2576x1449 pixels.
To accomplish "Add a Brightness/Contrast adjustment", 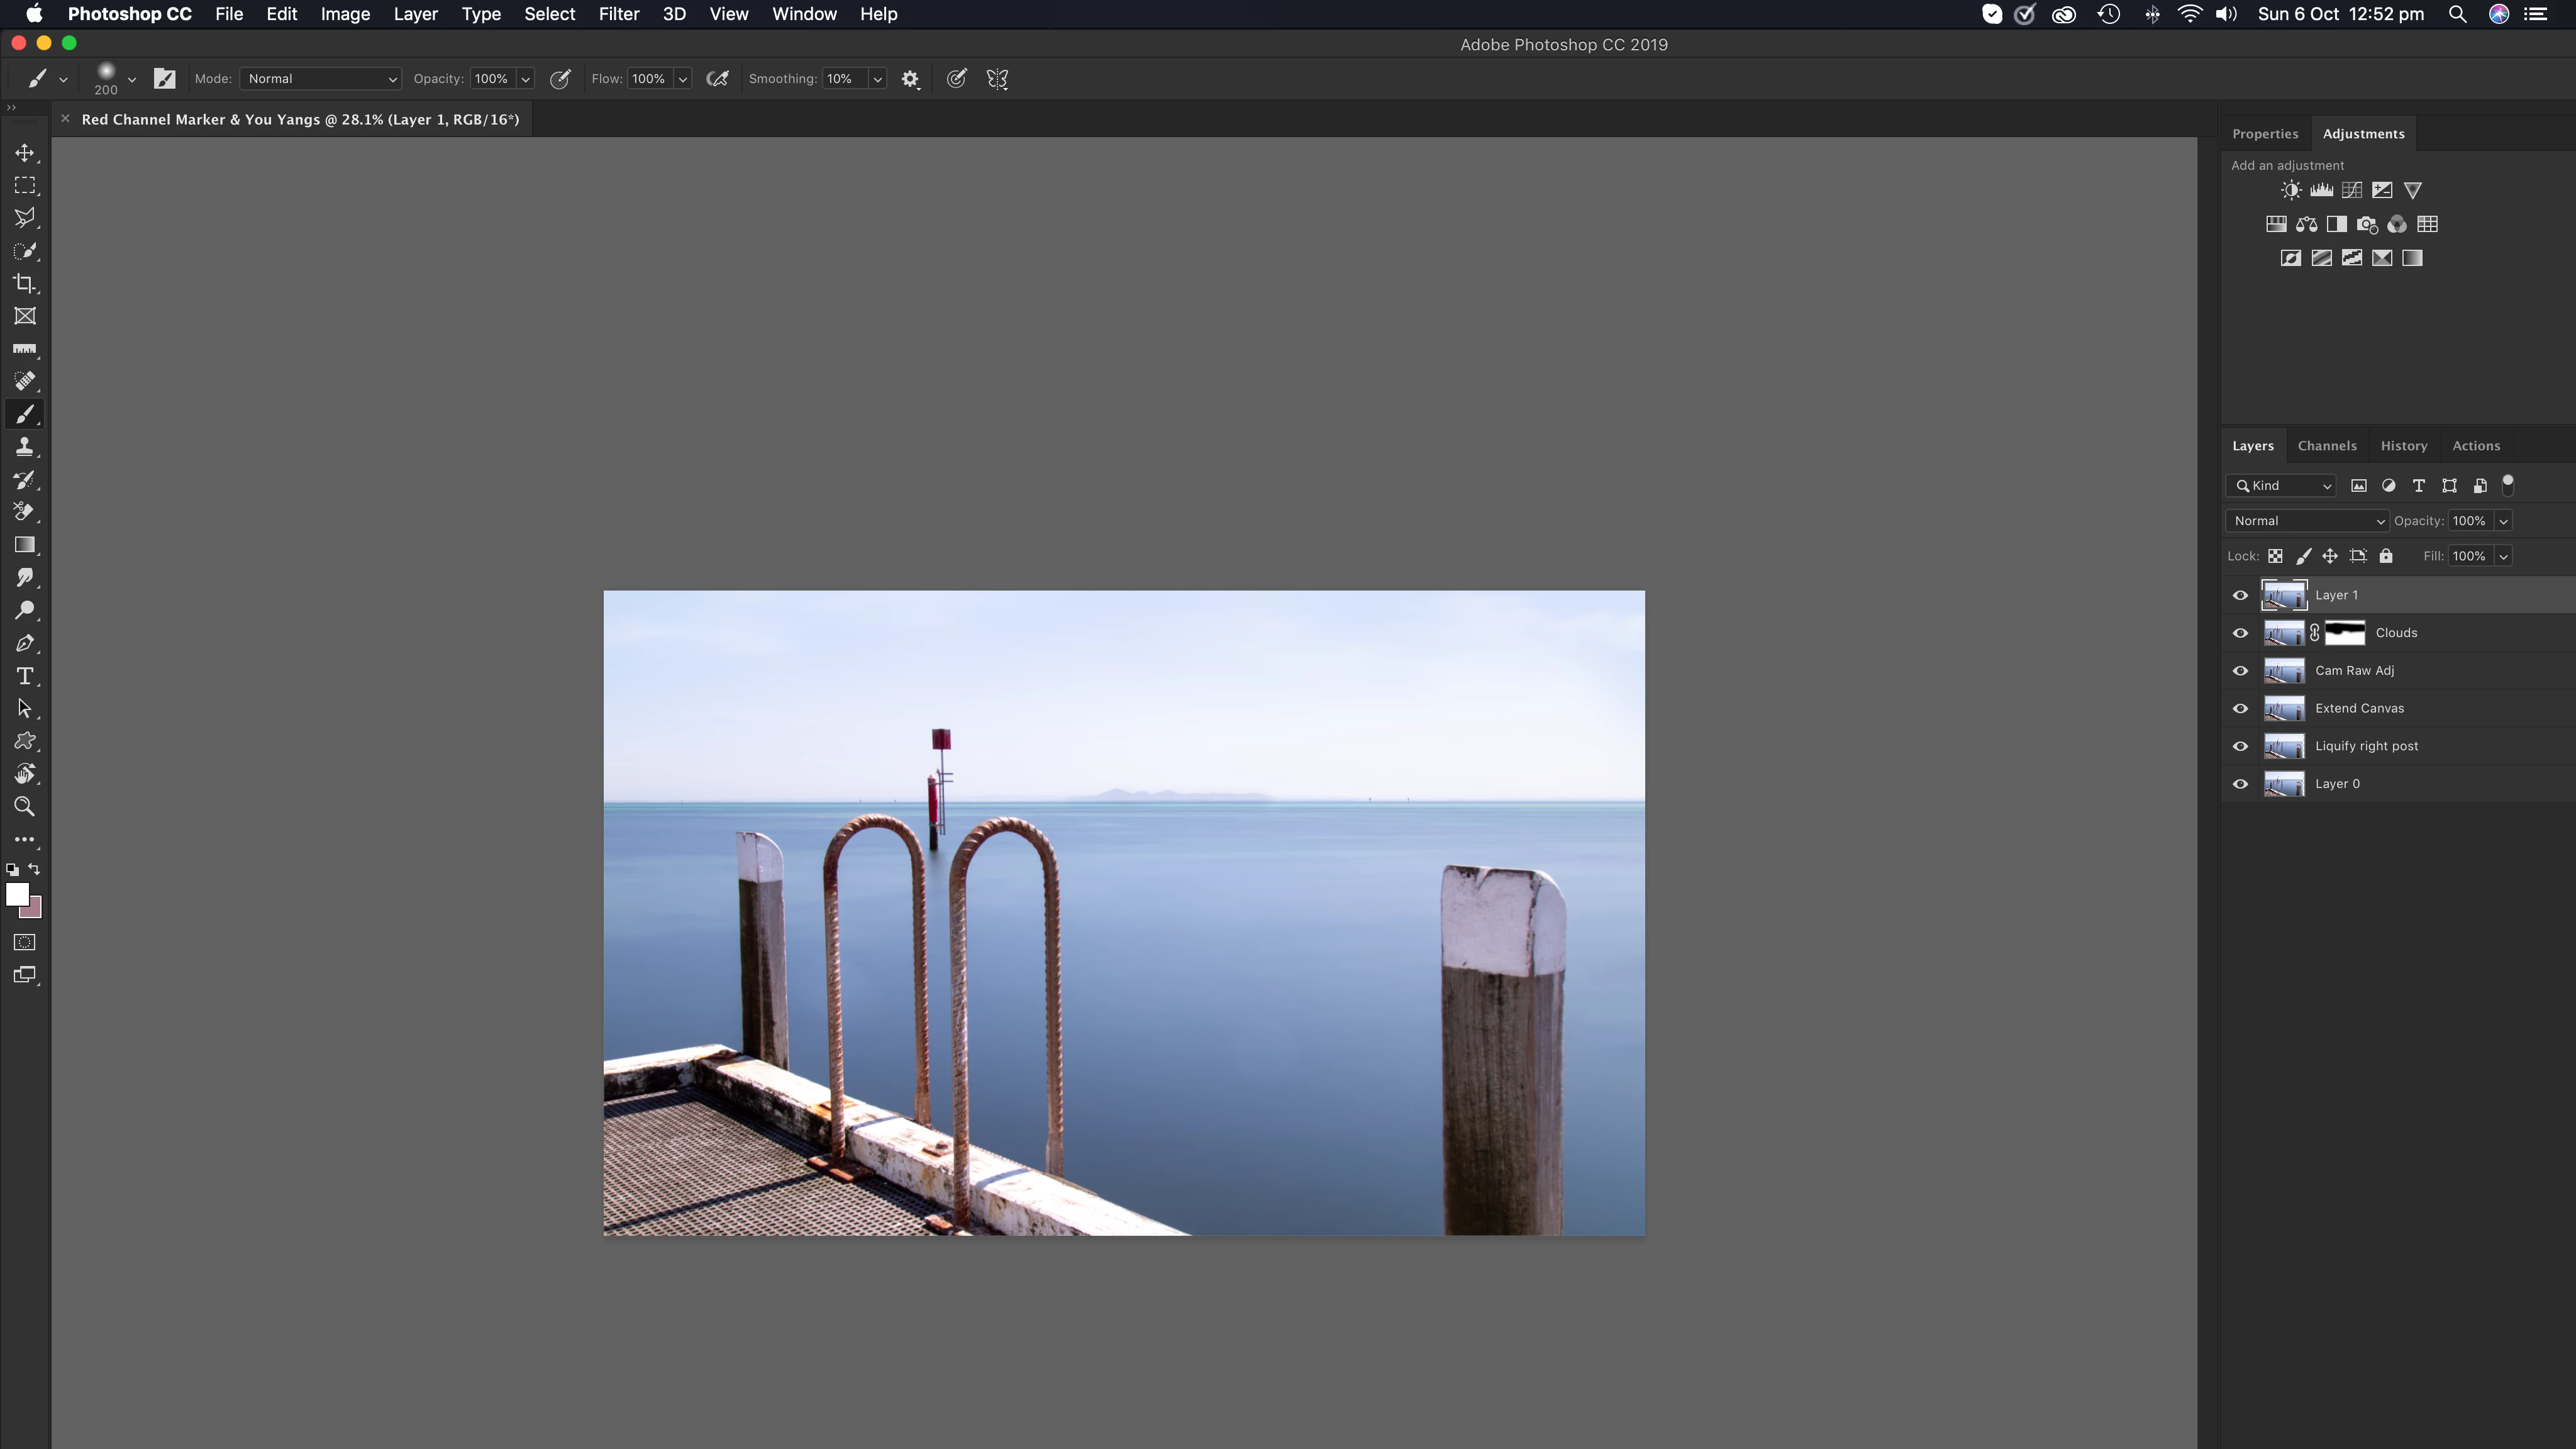I will (x=2291, y=190).
